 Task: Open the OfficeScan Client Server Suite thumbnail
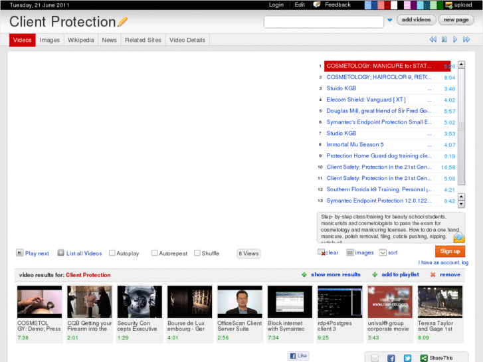240,302
